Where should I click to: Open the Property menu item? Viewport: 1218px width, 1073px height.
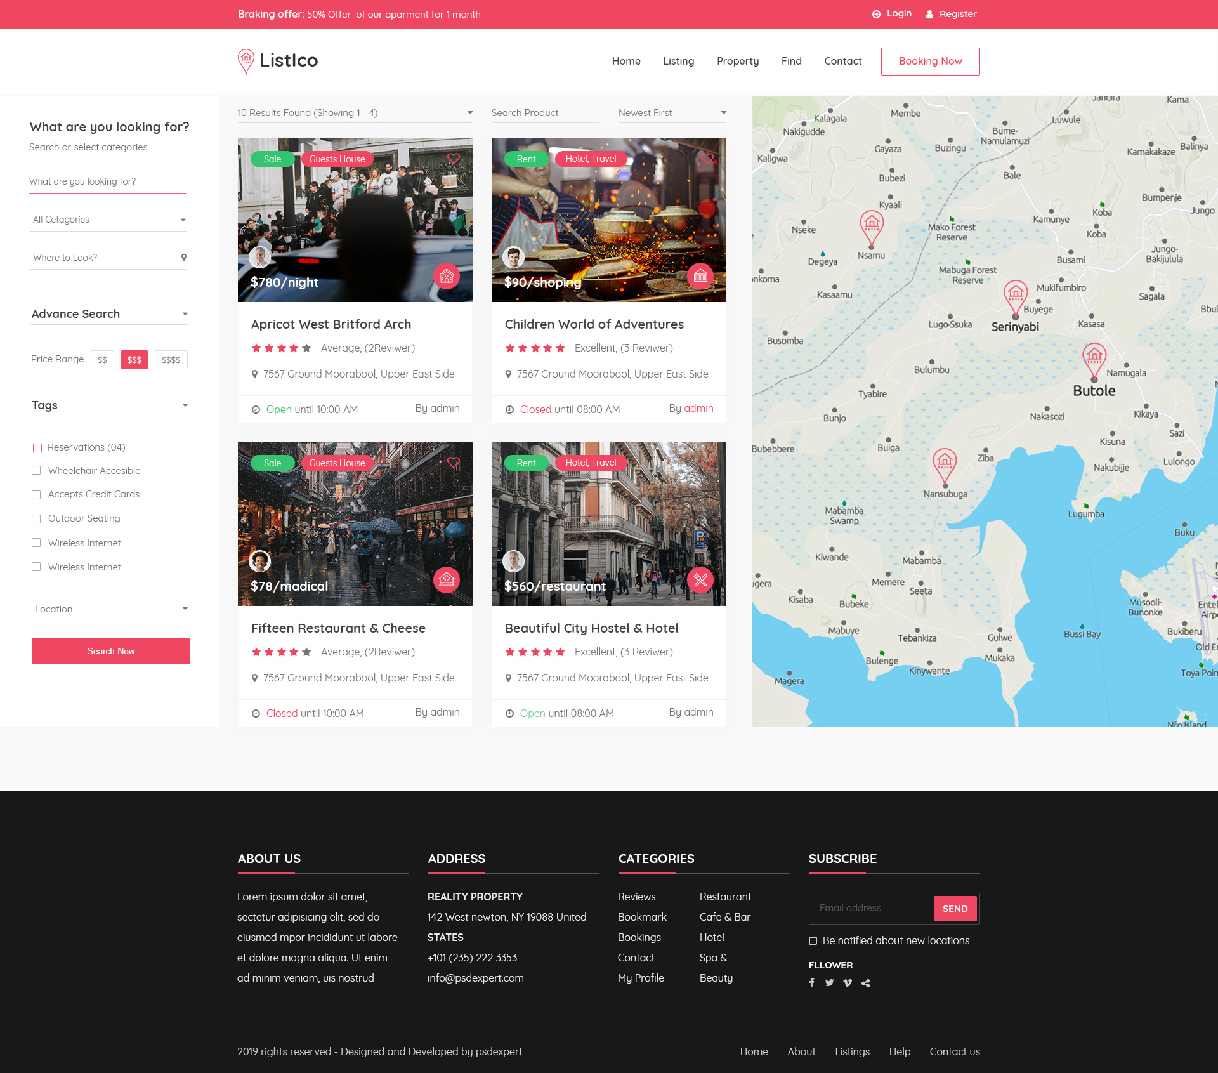point(738,62)
